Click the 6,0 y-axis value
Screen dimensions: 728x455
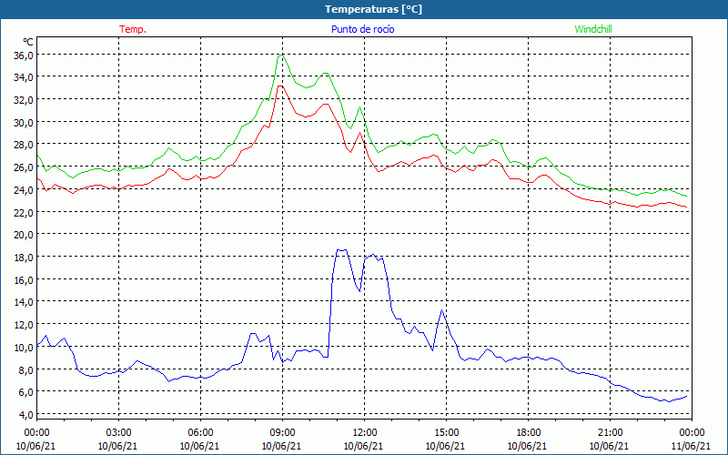(x=26, y=392)
